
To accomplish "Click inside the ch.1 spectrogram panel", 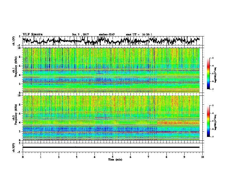I will (x=111, y=70).
